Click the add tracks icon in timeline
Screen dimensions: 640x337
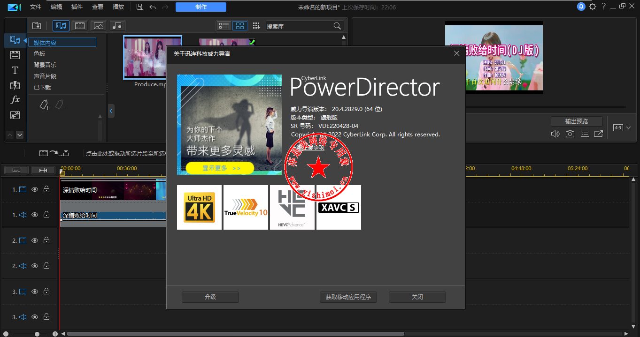[16, 170]
